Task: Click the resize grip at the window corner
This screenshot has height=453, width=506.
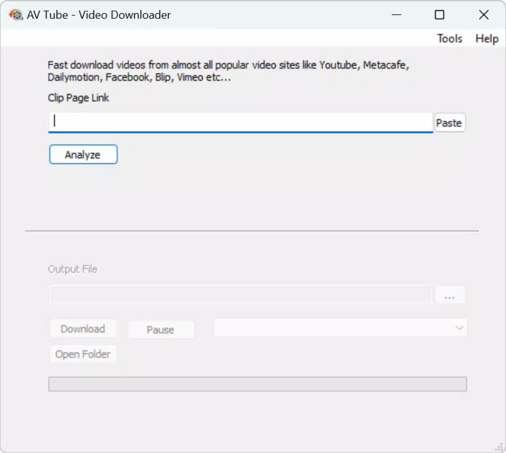Action: pyautogui.click(x=499, y=447)
